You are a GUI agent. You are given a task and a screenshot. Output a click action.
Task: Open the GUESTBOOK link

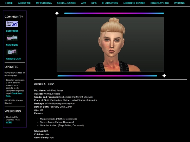12,31
